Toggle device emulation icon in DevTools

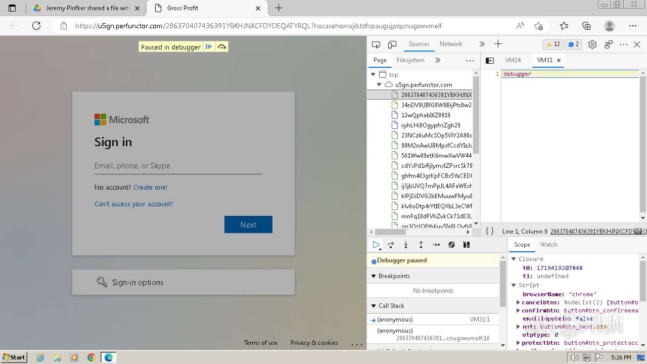[392, 44]
